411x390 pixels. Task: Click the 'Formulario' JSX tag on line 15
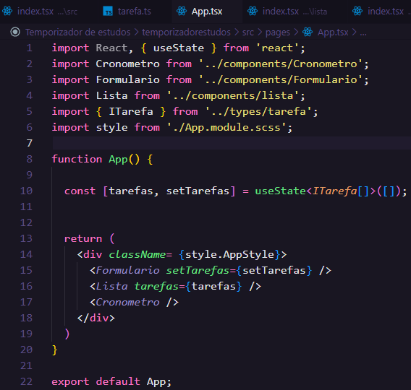coord(127,270)
